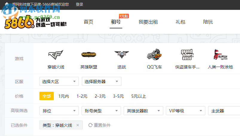This screenshot has height=136, width=240.
Task: Filter price by 2-3元
Action: [100, 96]
